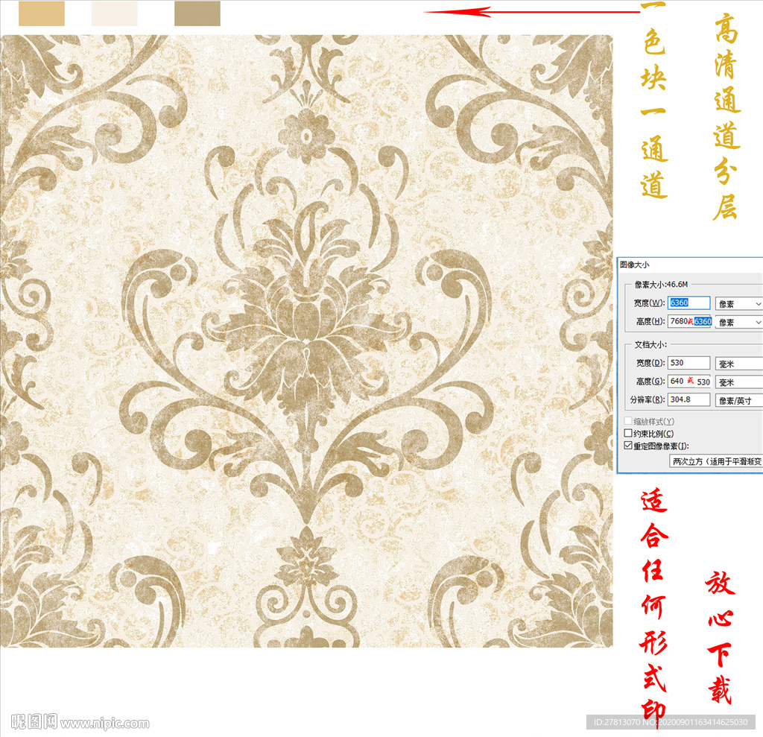Screen dimensions: 763x737
Task: Click the damask wallpaper pattern preview
Action: click(x=306, y=341)
